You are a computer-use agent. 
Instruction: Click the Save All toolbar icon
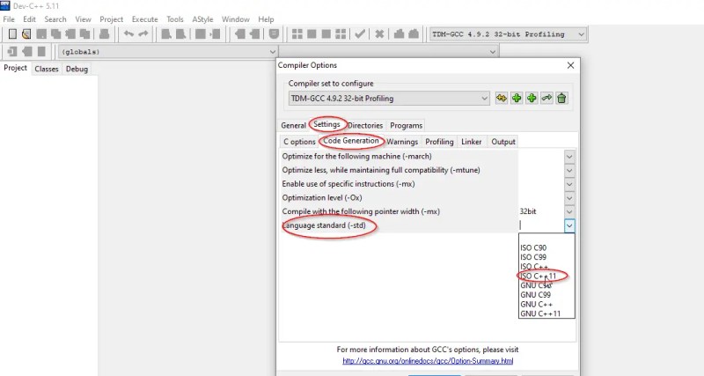tap(55, 34)
